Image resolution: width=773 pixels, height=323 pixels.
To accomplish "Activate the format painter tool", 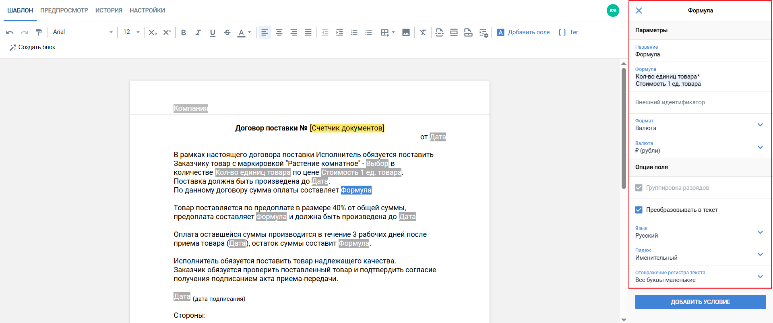I will [39, 32].
